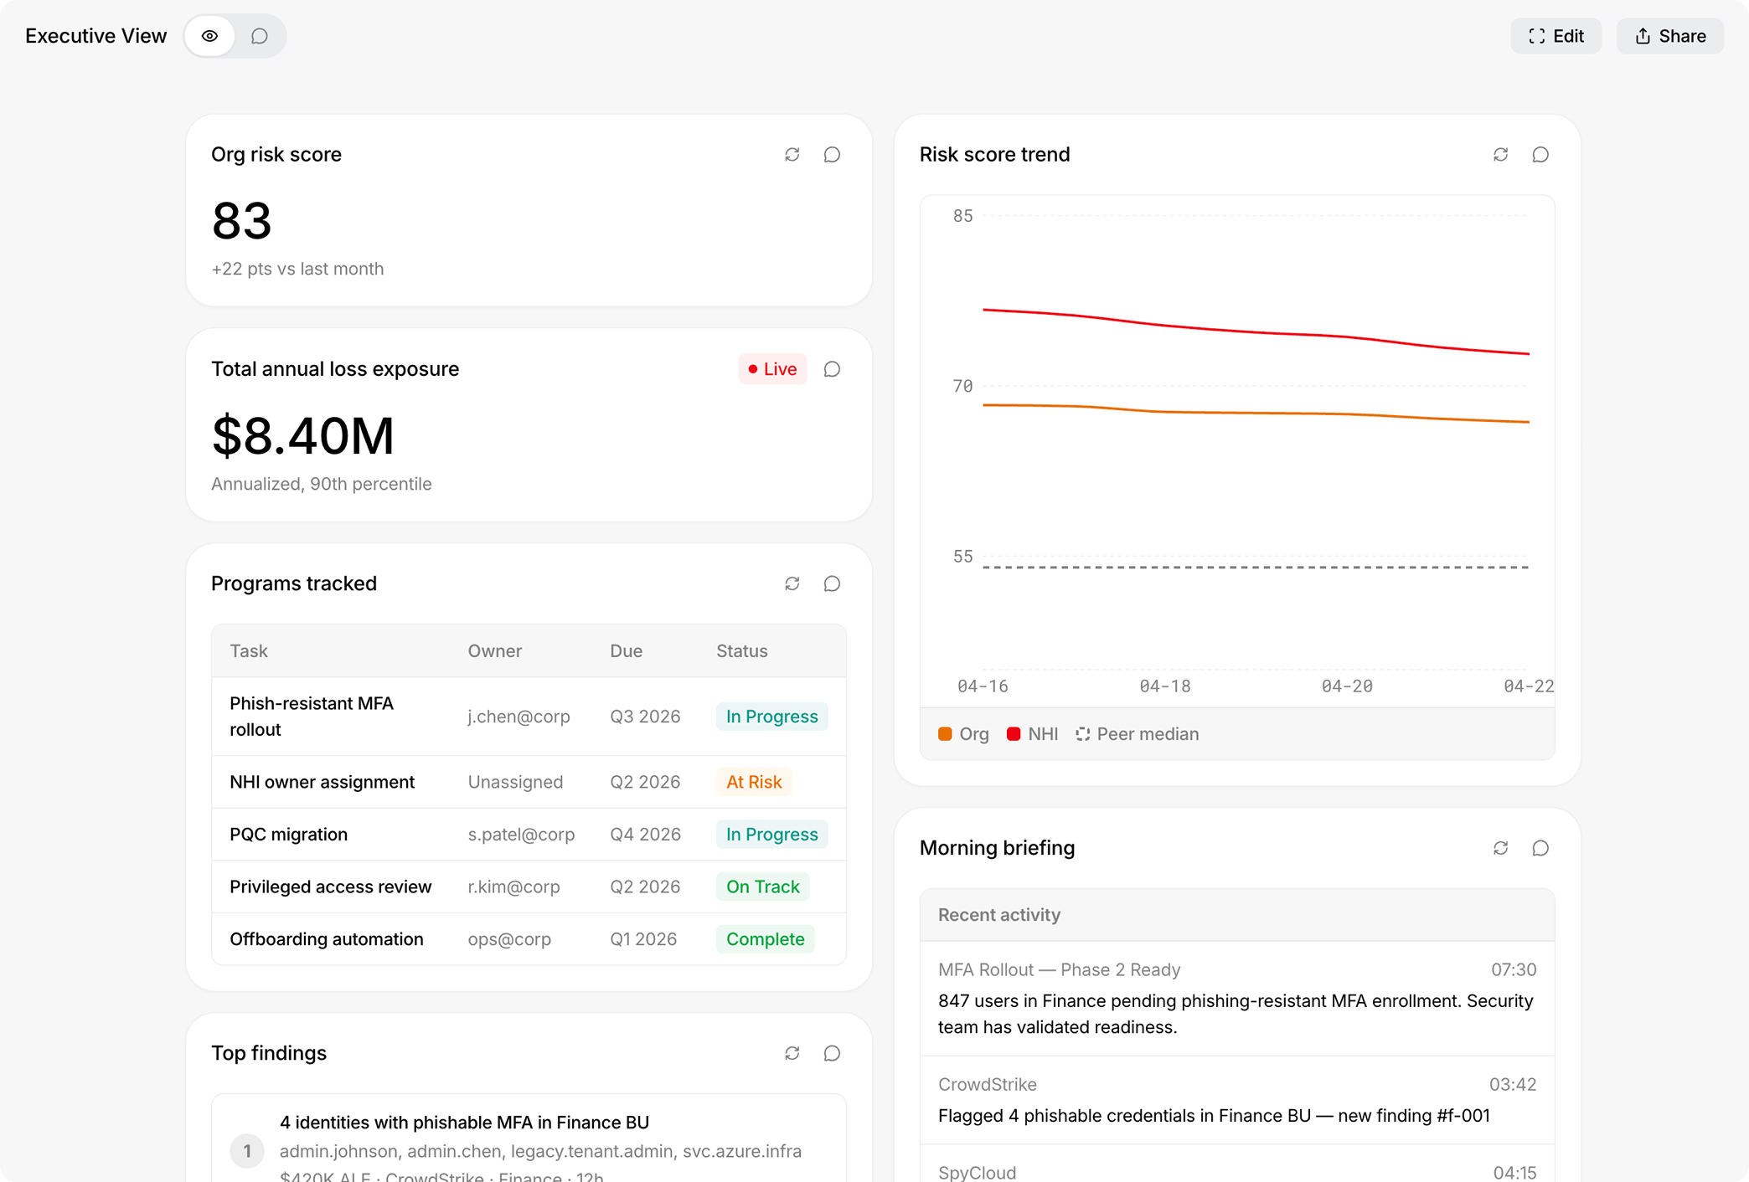Click the 83 org risk score value
Screen dimensions: 1749x1182
[242, 221]
